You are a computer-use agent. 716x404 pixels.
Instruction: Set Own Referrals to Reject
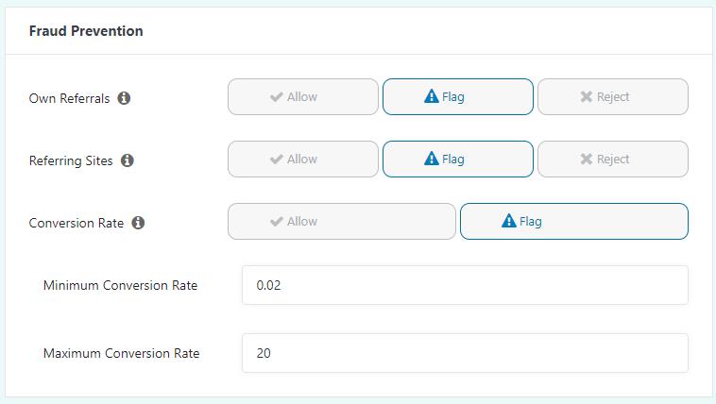pyautogui.click(x=613, y=97)
